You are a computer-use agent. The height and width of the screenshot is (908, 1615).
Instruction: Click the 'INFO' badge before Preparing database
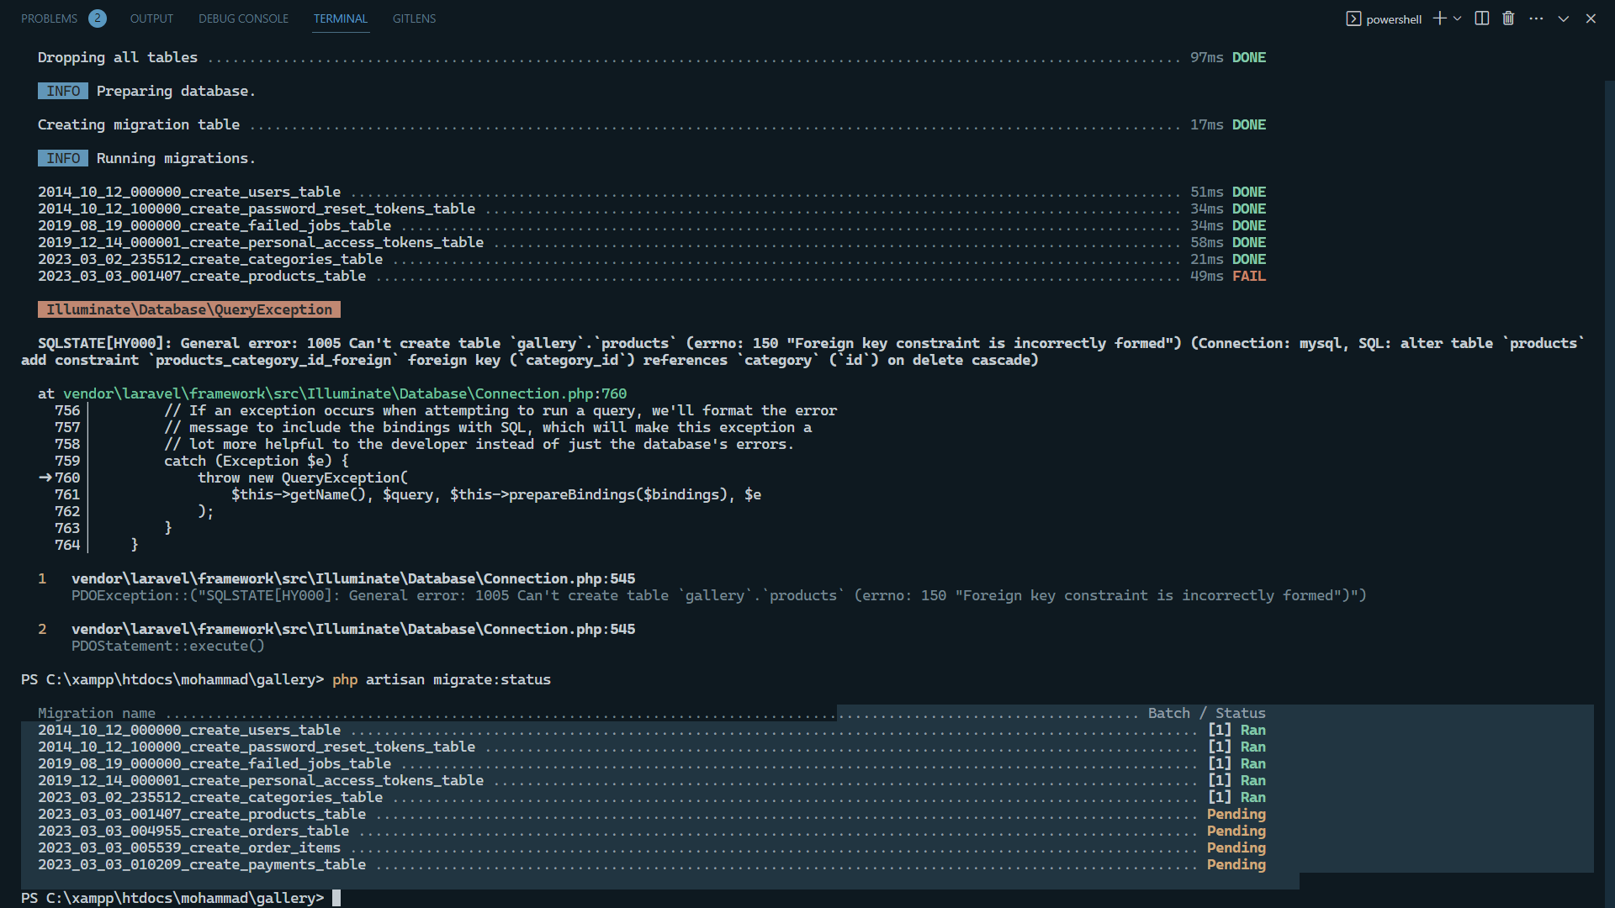coord(63,91)
